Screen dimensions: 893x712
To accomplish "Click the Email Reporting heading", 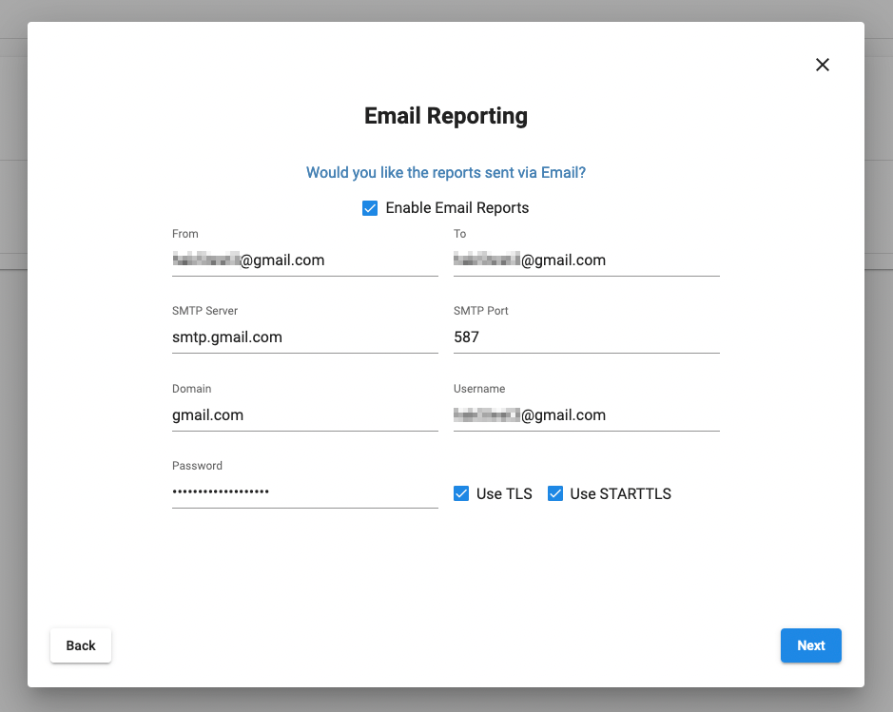I will (446, 116).
